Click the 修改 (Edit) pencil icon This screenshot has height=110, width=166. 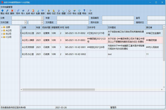[x=7, y=12]
